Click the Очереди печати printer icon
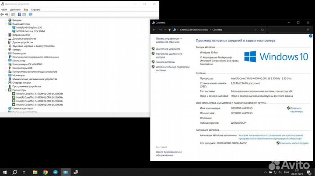The image size is (315, 176). click(10, 83)
